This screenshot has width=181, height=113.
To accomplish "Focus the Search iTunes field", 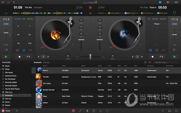I will (x=166, y=62).
